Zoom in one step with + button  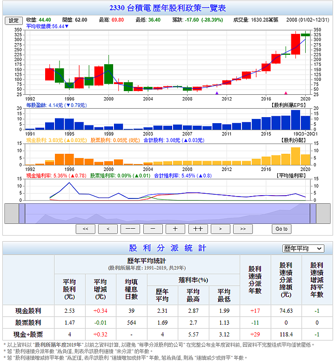[x=175, y=229]
